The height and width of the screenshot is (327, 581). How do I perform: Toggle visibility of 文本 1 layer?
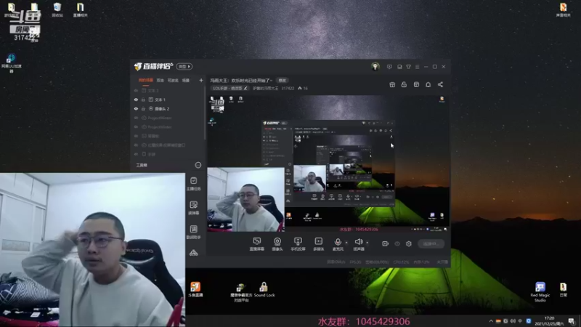pyautogui.click(x=136, y=100)
